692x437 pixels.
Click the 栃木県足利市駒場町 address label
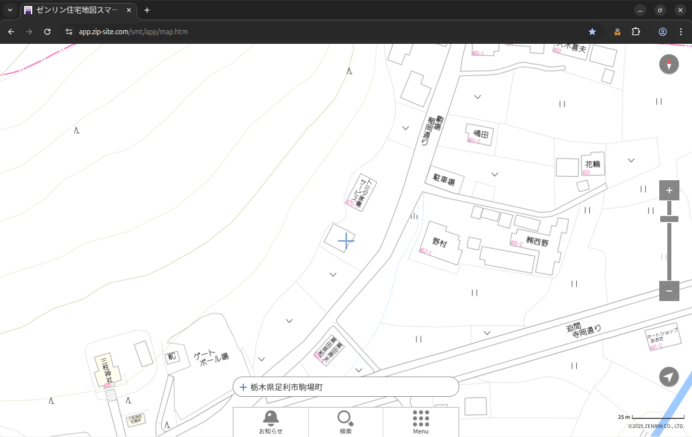(286, 387)
